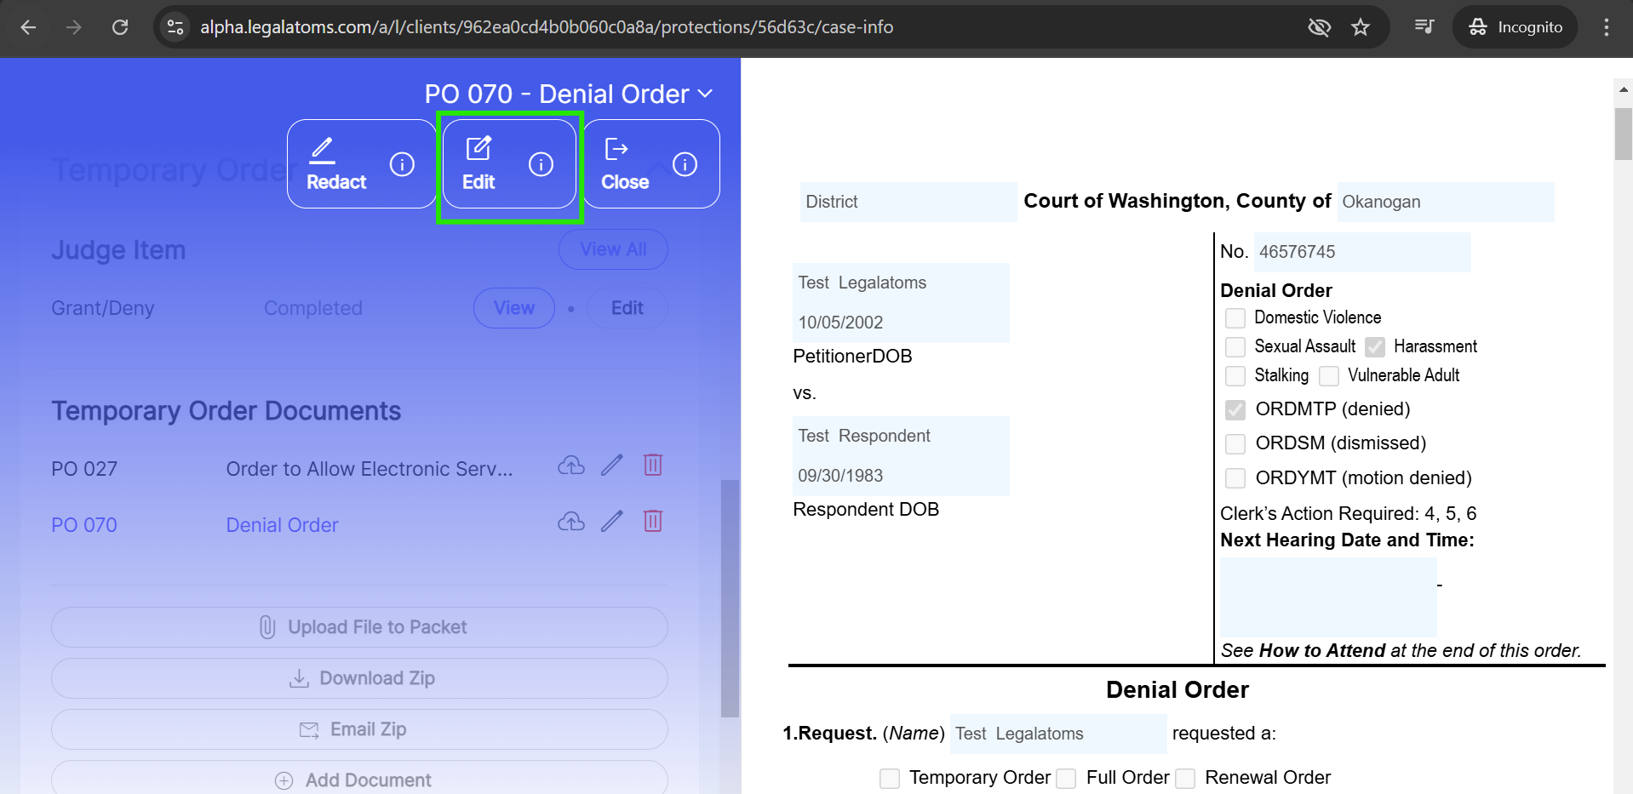Click the District court type field
The image size is (1633, 794).
[908, 202]
